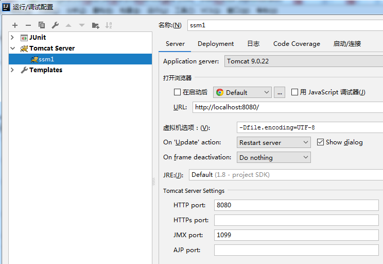The height and width of the screenshot is (264, 383).
Task: Sort configurations alphabetically
Action: pos(109,25)
